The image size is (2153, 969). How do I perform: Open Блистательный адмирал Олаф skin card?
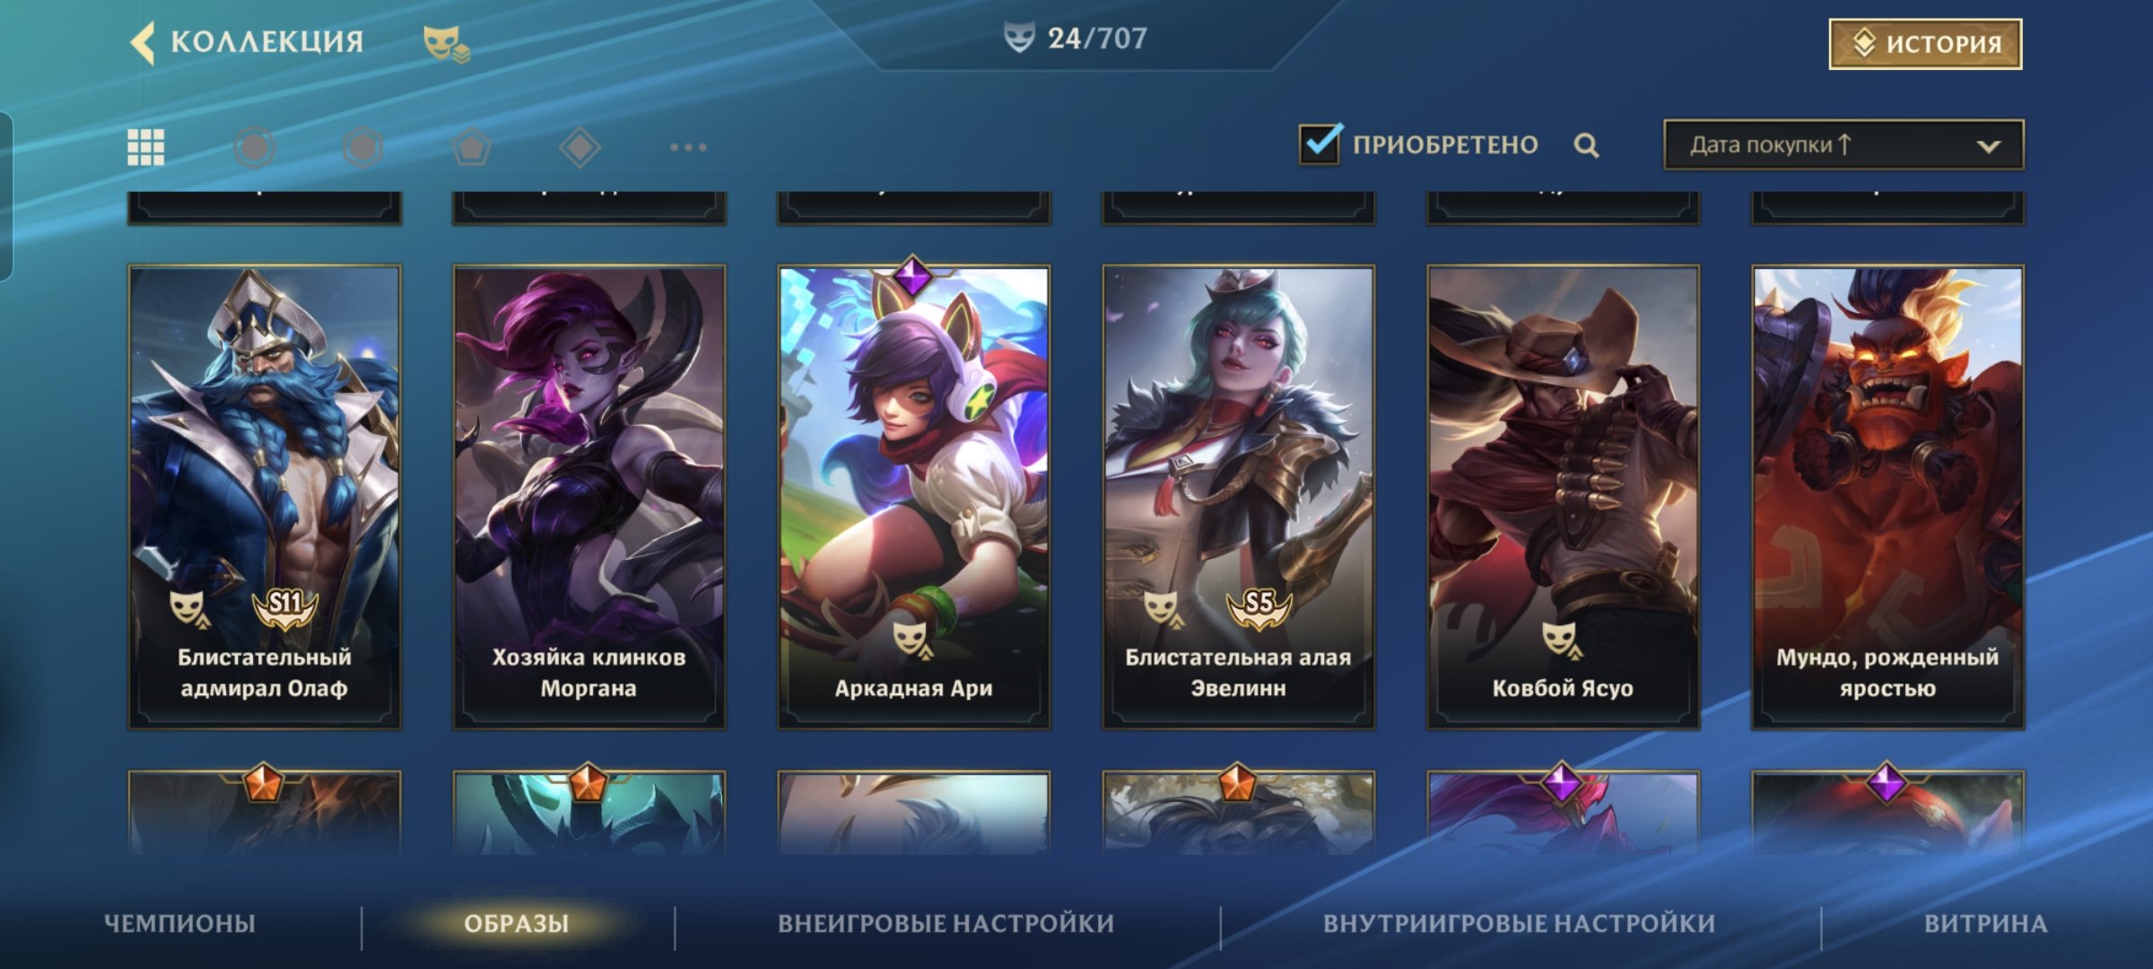[x=265, y=496]
